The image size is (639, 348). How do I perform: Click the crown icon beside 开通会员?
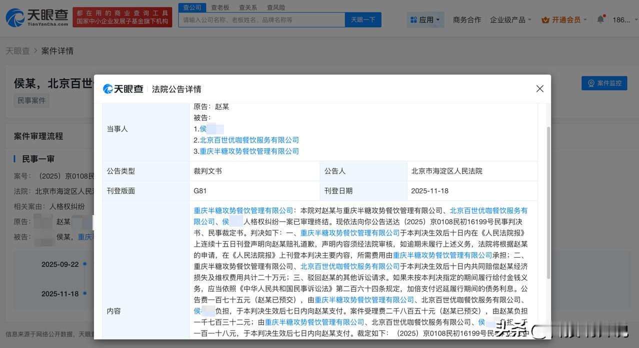pyautogui.click(x=545, y=20)
